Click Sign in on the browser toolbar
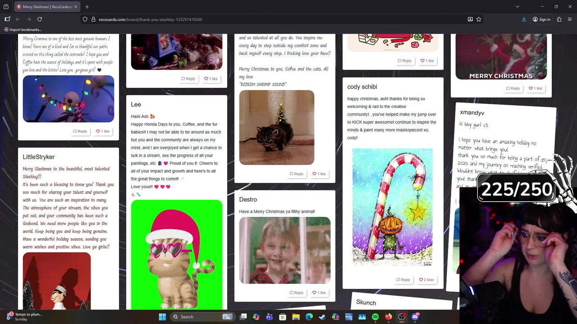The image size is (577, 324). click(x=541, y=19)
